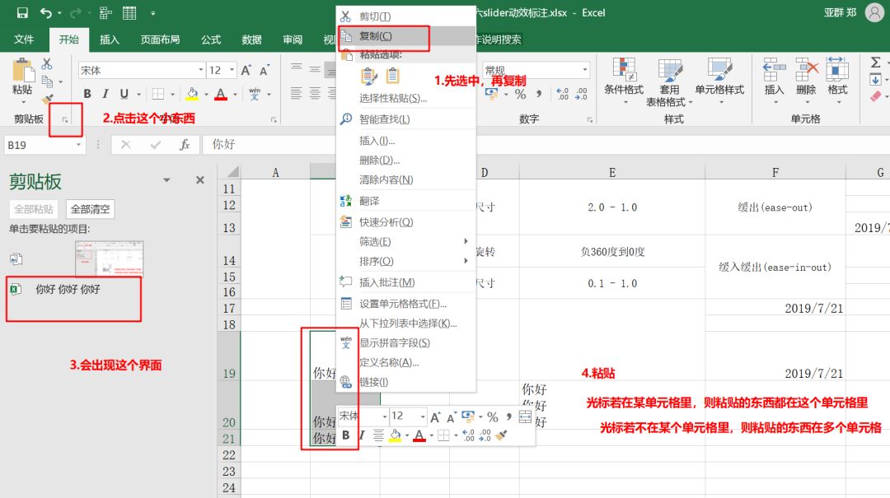Viewport: 890px width, 498px height.
Task: Click the mini toolbar font color red A
Action: pyautogui.click(x=419, y=435)
